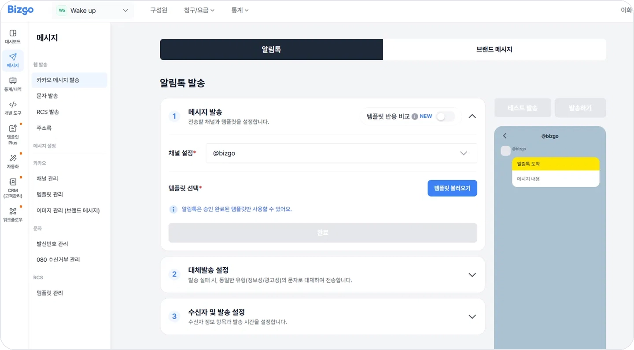Click the 발송하기 button
Viewport: 634px width, 350px height.
click(x=580, y=108)
